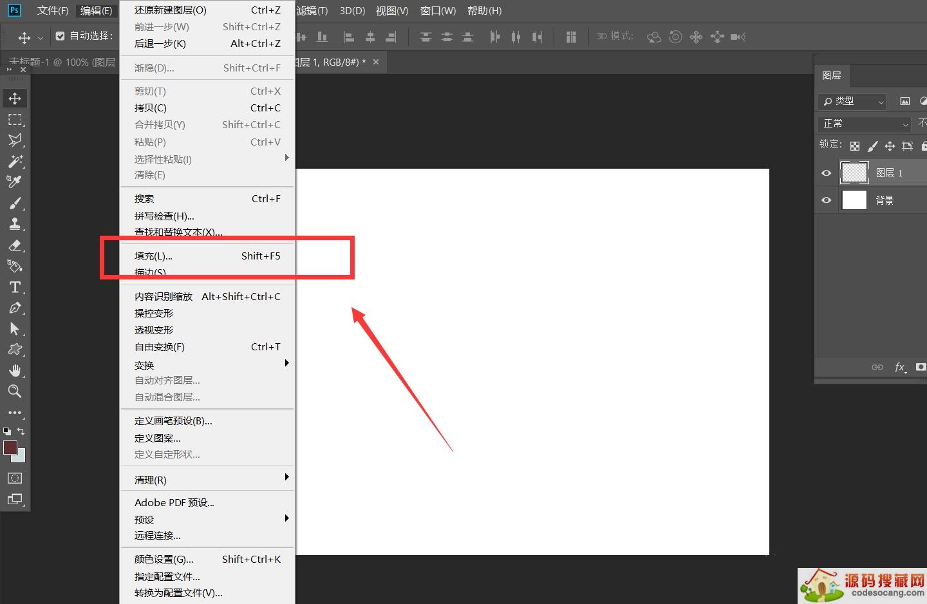
Task: Open the 类型 layer filter dropdown
Action: (x=852, y=101)
